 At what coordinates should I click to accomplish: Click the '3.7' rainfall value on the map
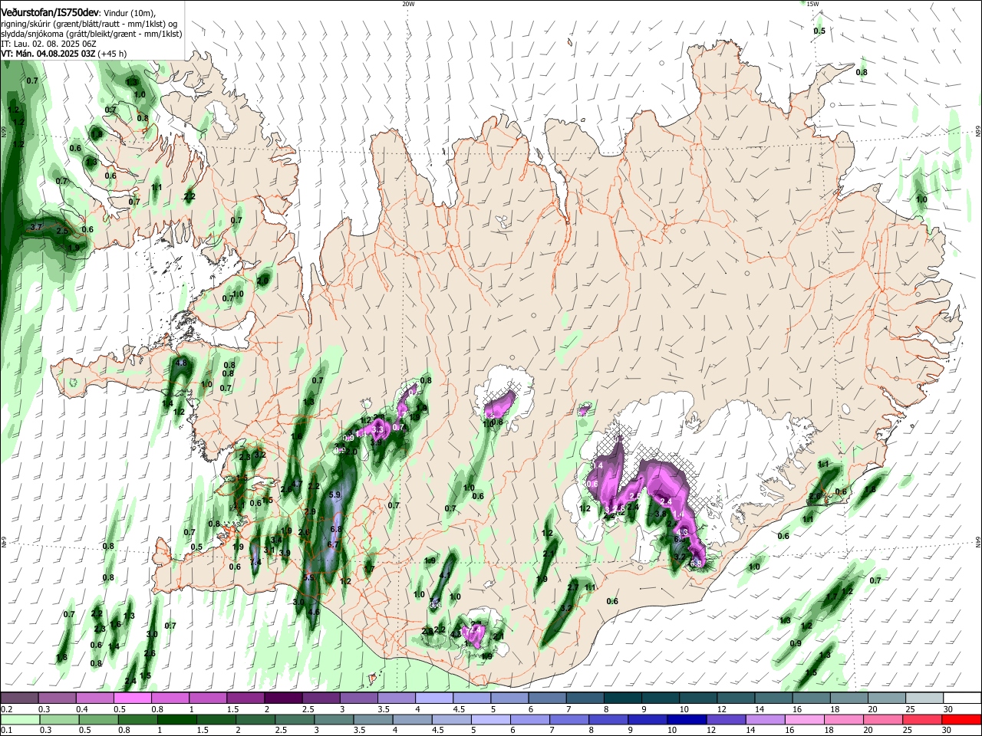point(35,228)
